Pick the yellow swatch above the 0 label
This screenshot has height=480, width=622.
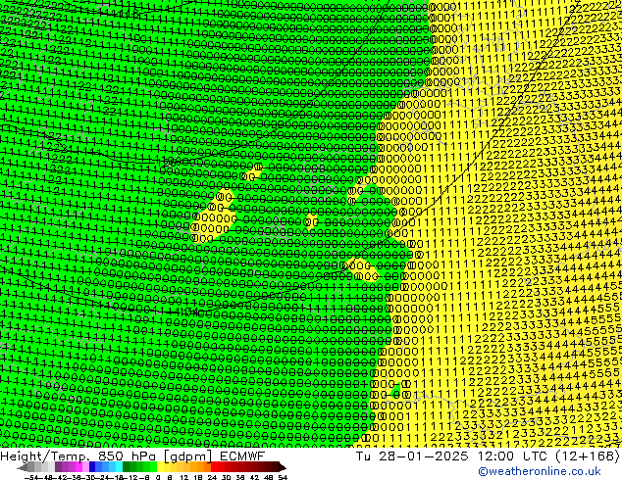[x=161, y=466]
